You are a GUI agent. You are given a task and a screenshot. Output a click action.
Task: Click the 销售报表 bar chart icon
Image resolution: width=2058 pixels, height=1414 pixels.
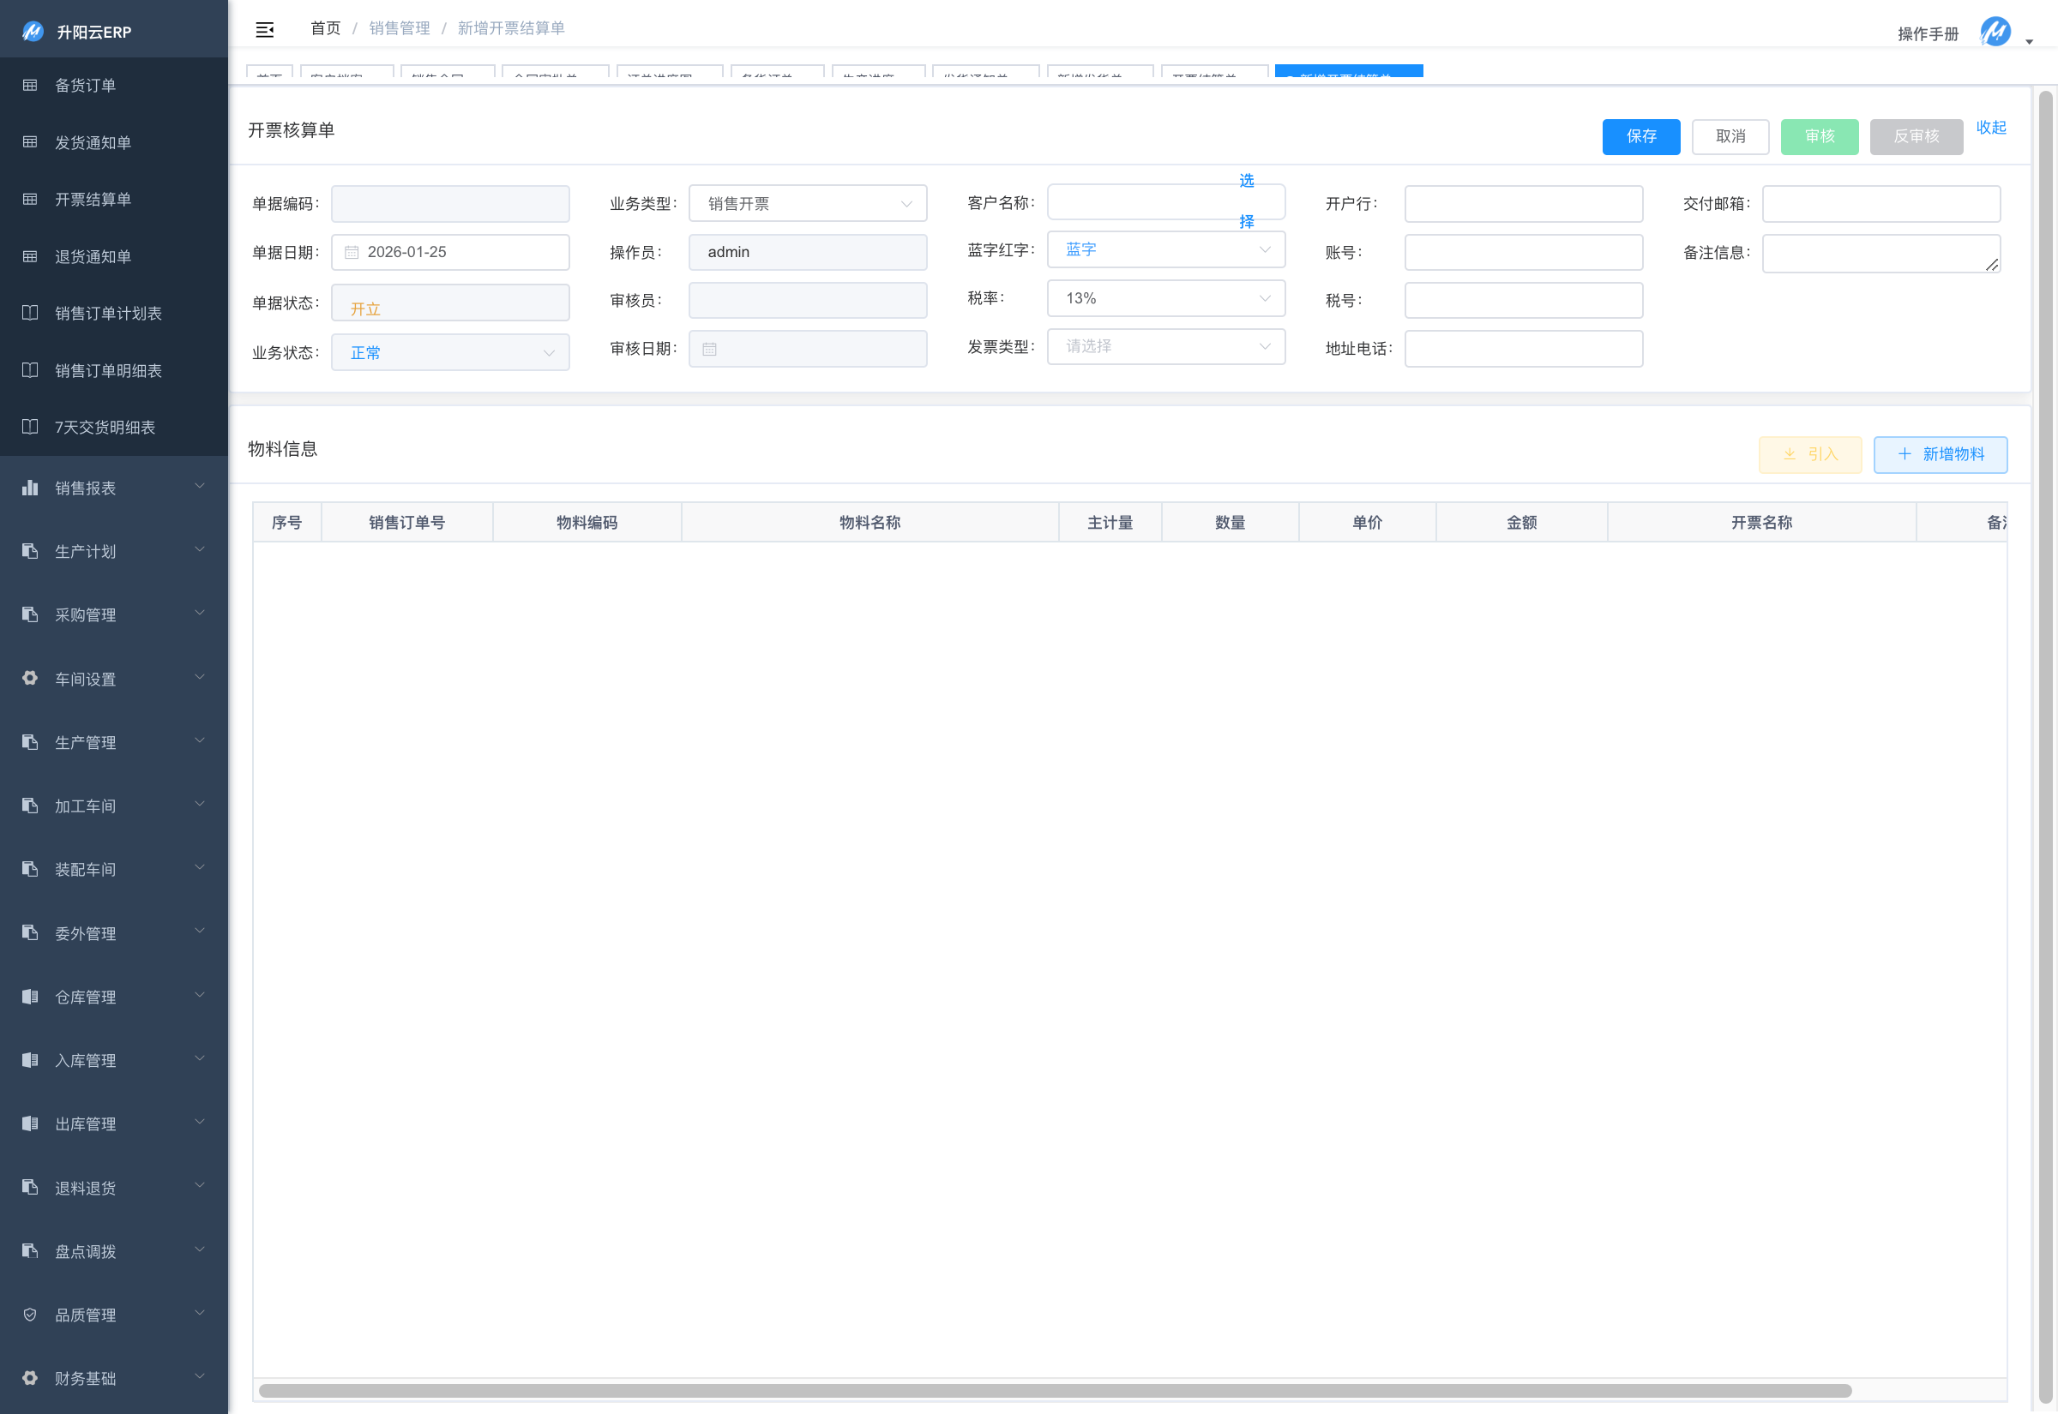(30, 488)
